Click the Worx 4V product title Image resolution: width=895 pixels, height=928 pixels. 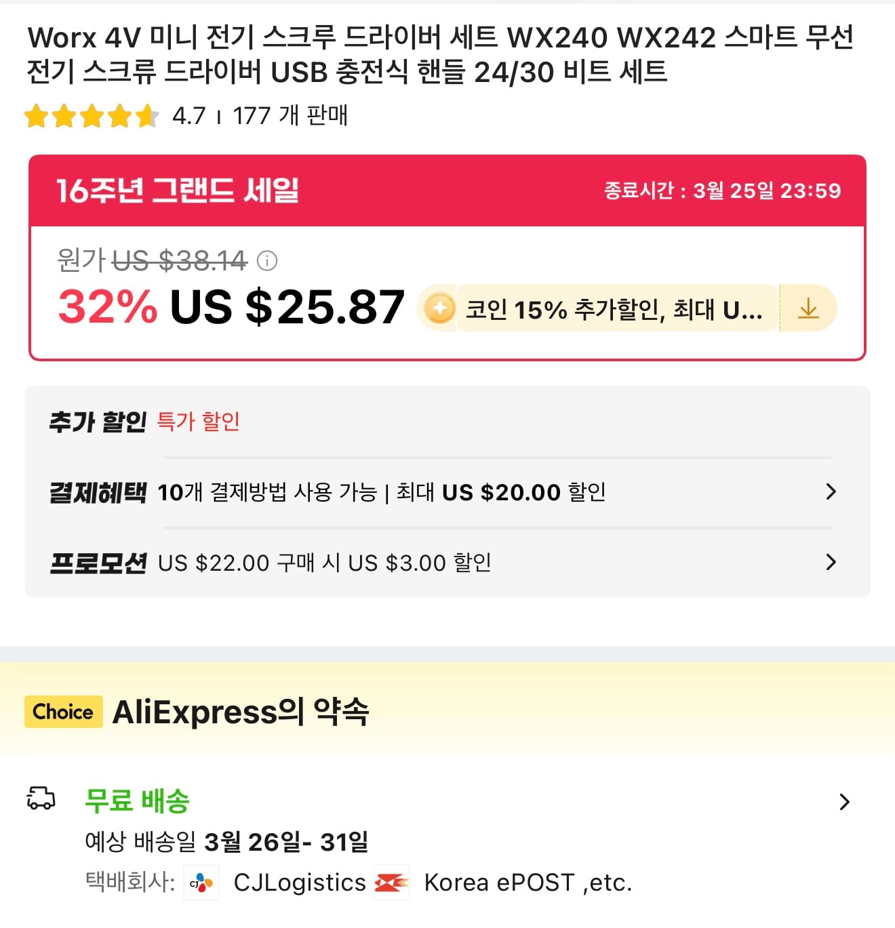tap(439, 54)
